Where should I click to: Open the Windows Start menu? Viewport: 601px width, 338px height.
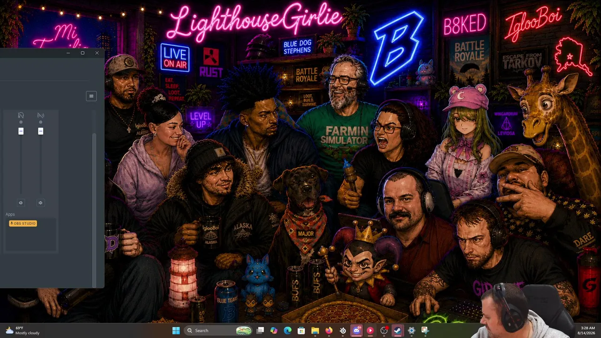[176, 330]
